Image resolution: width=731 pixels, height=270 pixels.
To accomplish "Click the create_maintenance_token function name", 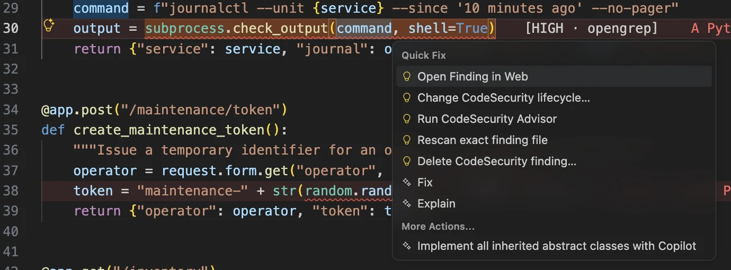I will click(170, 130).
